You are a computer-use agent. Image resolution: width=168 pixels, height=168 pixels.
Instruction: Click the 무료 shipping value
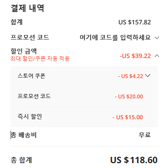click(x=145, y=135)
